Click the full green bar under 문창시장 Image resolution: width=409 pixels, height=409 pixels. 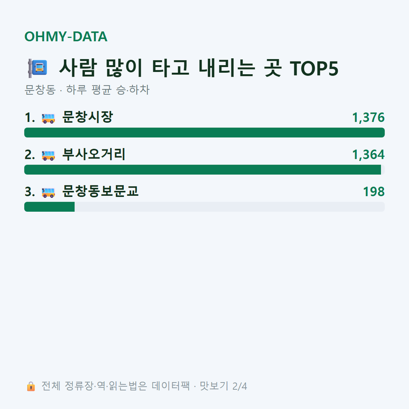(204, 133)
